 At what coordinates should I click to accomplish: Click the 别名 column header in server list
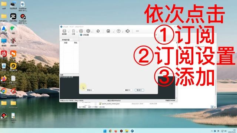[x=76, y=43]
